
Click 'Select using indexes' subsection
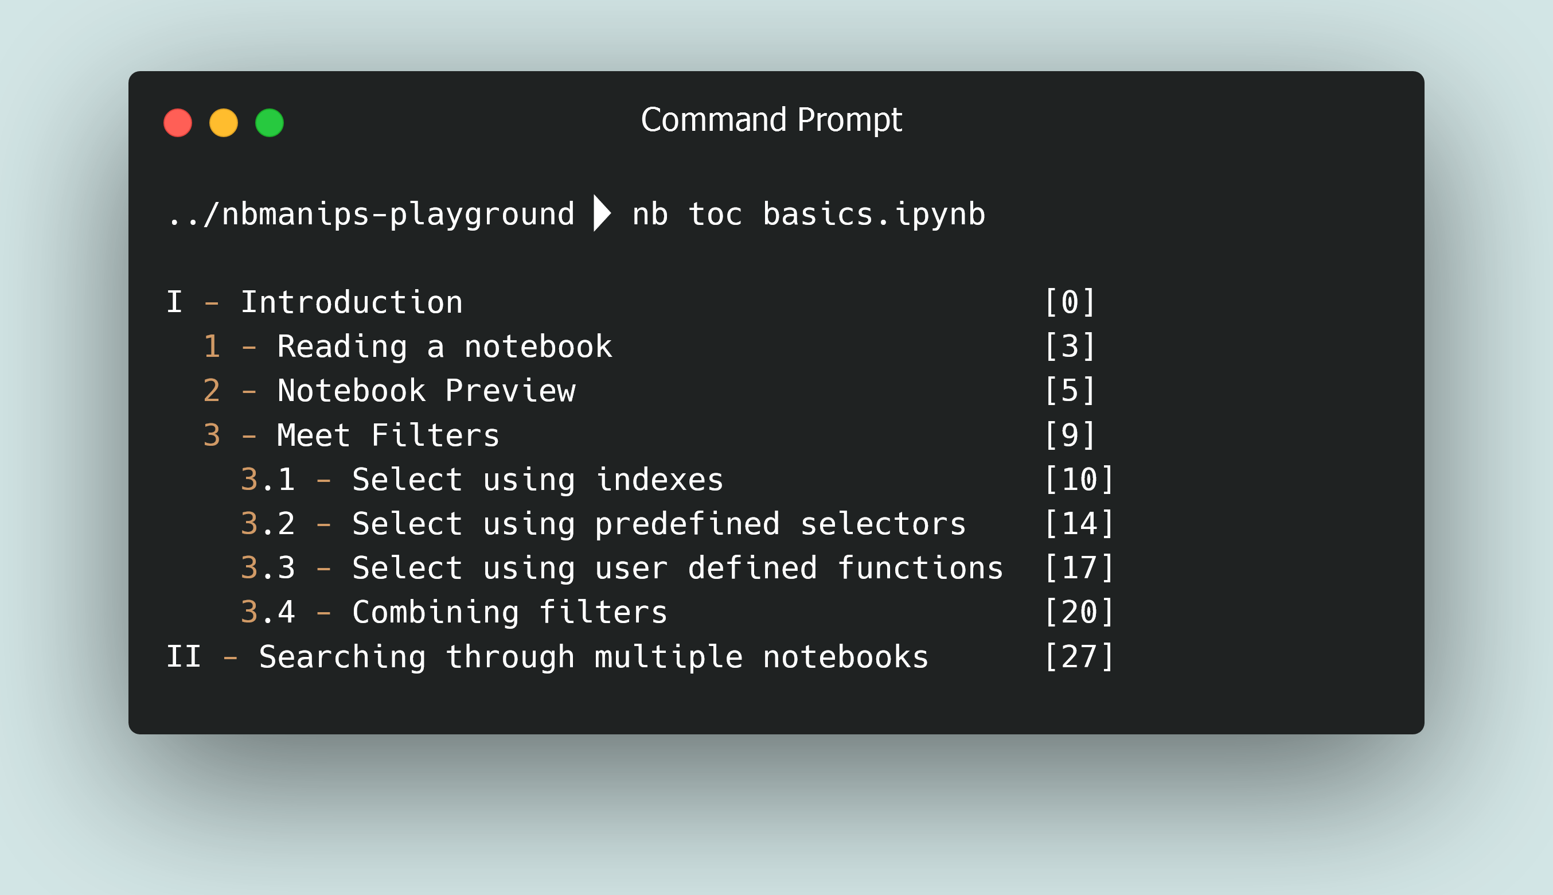pyautogui.click(x=537, y=480)
